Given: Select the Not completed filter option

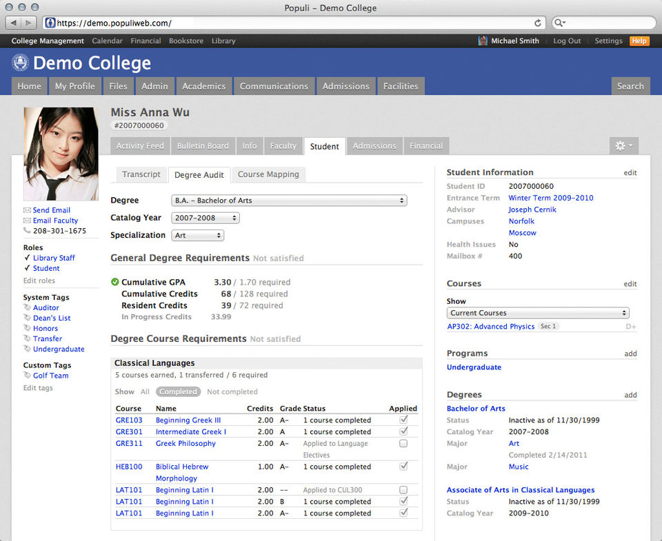Looking at the screenshot, I should click(232, 391).
